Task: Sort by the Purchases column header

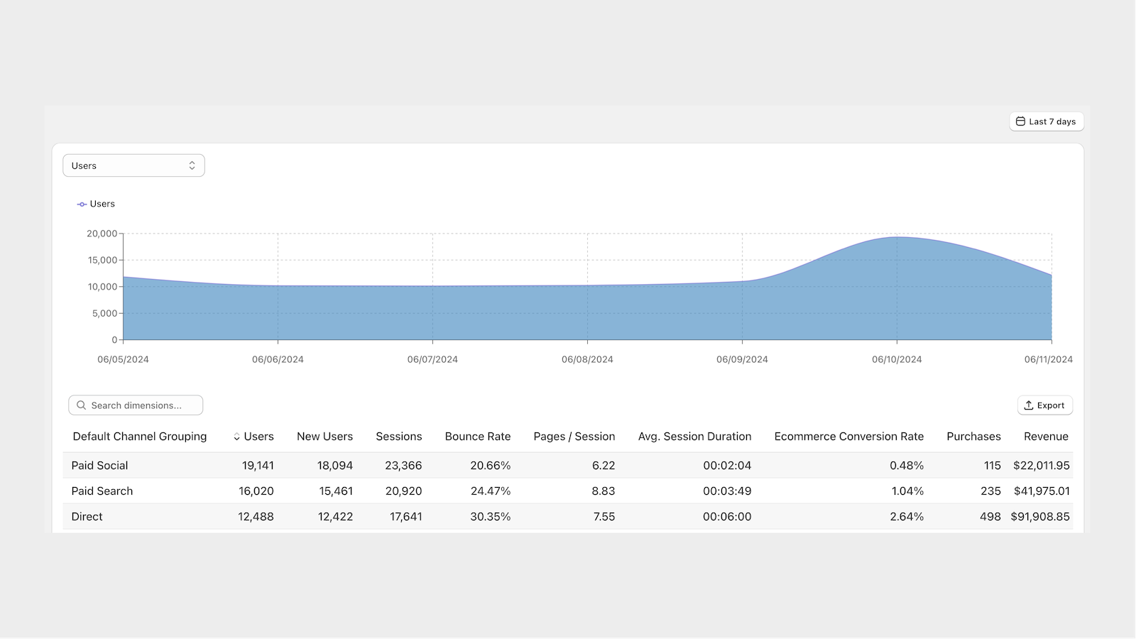Action: tap(973, 437)
